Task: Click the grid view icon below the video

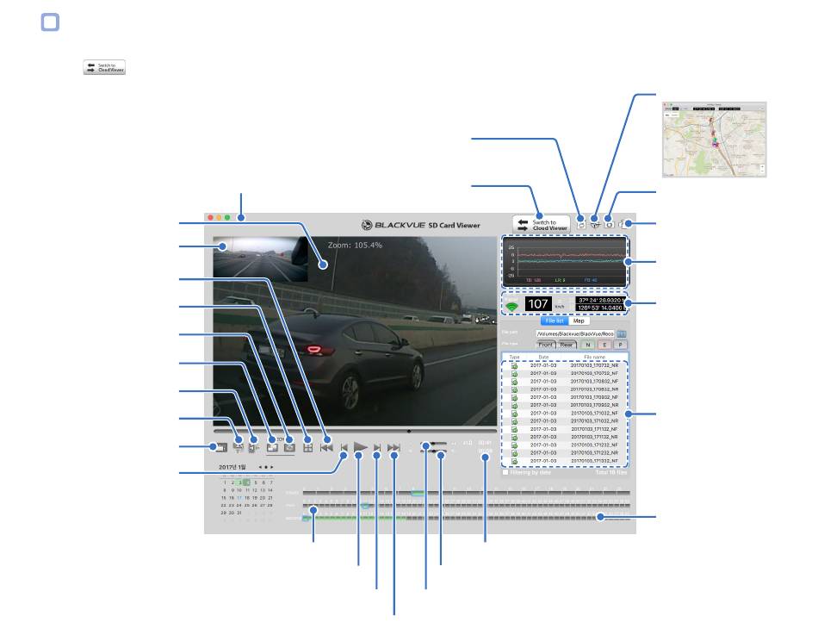Action: coord(307,447)
